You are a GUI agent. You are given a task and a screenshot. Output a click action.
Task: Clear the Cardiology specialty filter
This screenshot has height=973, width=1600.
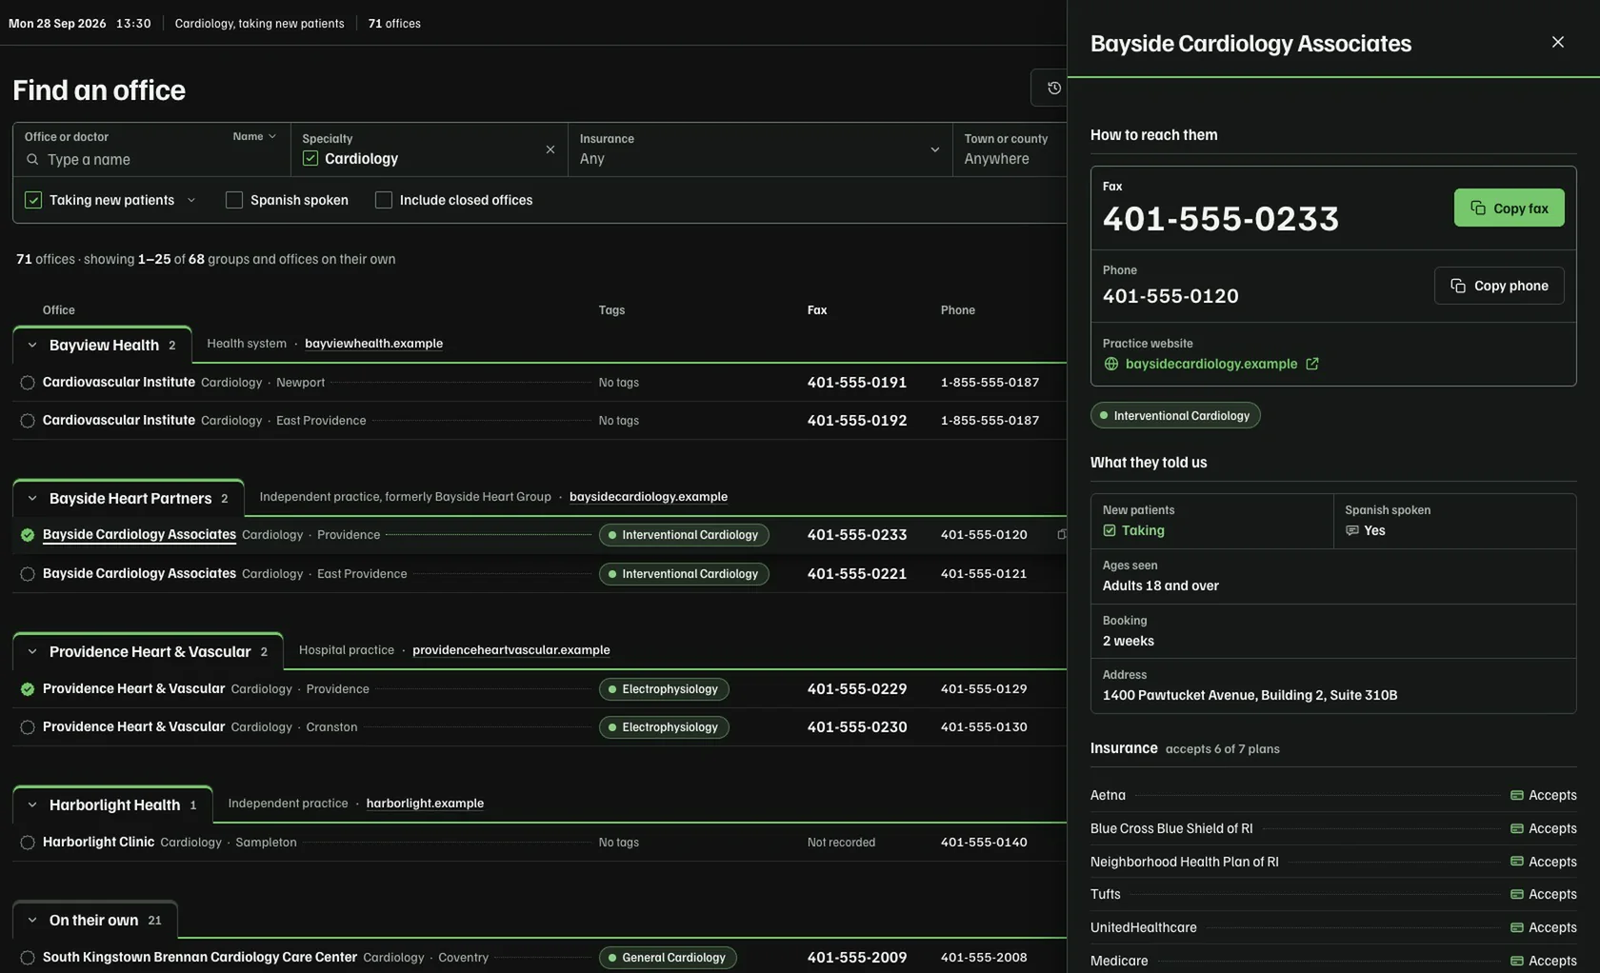pos(550,149)
